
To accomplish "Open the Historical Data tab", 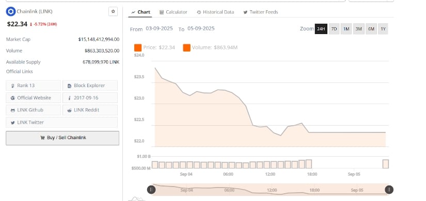I will [215, 12].
